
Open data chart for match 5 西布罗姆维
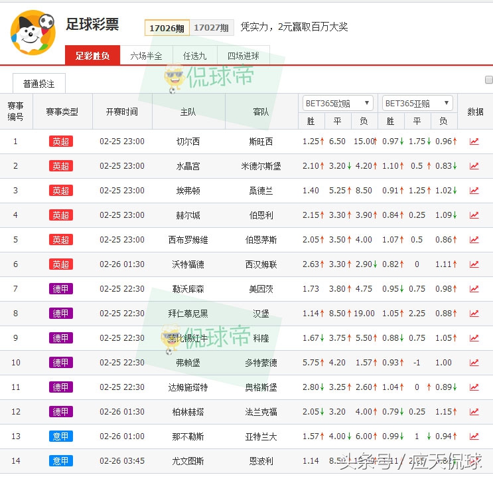tap(474, 240)
